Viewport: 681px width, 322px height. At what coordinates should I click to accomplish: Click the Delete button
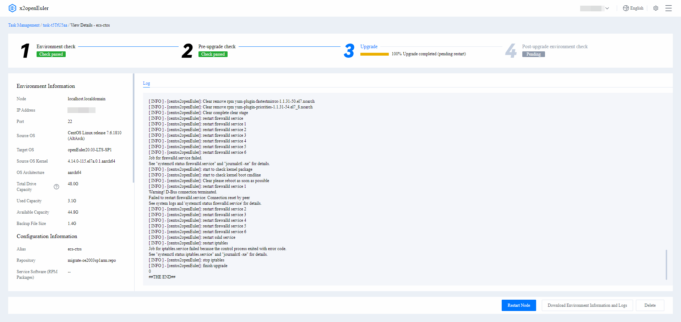point(650,305)
